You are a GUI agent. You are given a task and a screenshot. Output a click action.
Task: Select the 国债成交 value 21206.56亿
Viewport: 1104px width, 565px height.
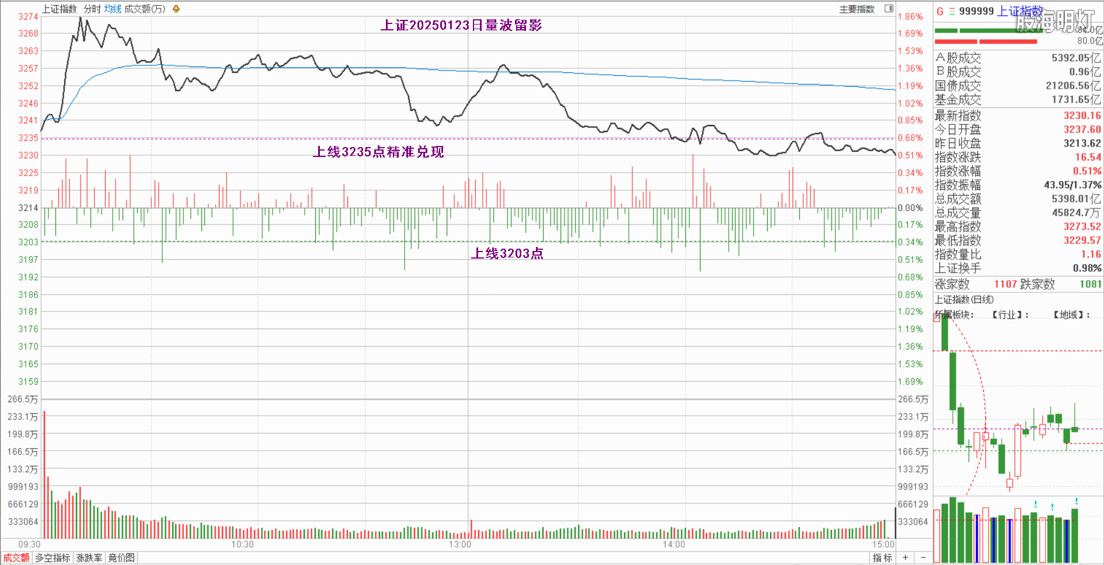tap(1073, 86)
